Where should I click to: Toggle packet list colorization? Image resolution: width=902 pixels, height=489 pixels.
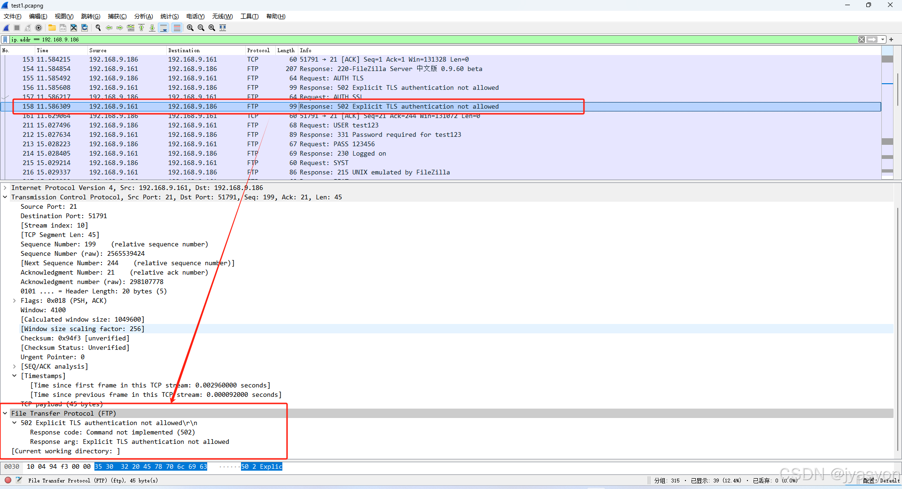click(x=177, y=28)
